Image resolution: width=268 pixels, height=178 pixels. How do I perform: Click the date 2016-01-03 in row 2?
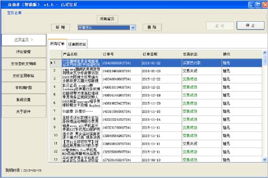click(x=151, y=71)
